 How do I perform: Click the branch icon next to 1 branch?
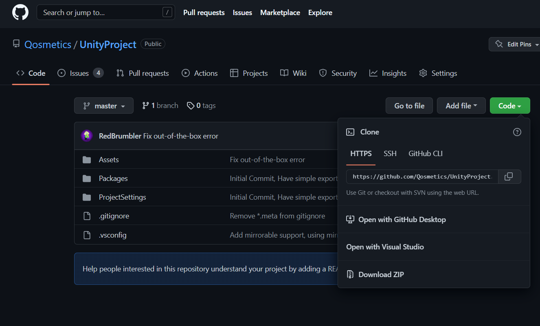point(145,106)
